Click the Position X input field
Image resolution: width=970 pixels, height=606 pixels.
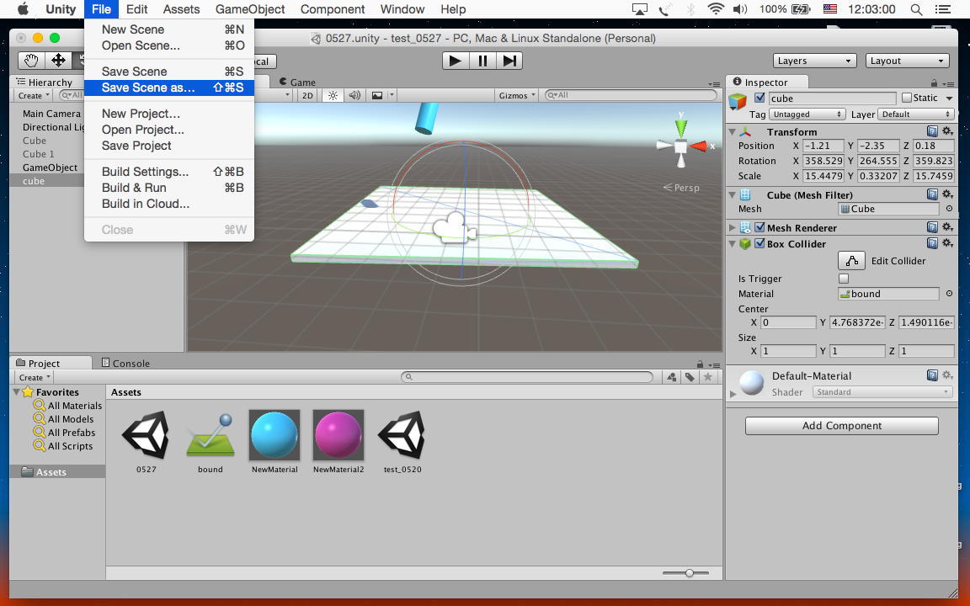(x=823, y=146)
